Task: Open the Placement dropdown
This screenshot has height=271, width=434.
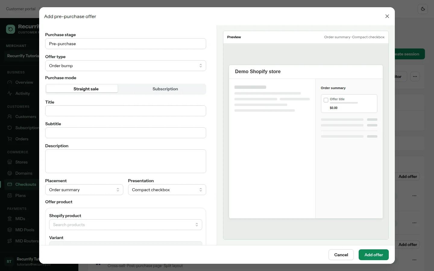Action: pyautogui.click(x=84, y=190)
